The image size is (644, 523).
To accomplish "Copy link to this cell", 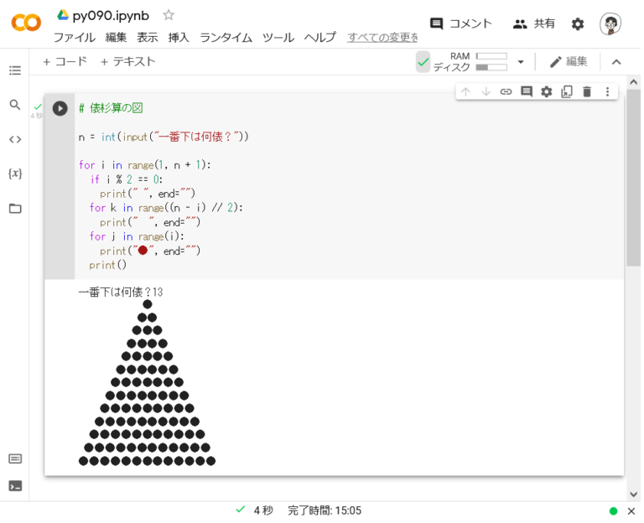I will pos(506,91).
